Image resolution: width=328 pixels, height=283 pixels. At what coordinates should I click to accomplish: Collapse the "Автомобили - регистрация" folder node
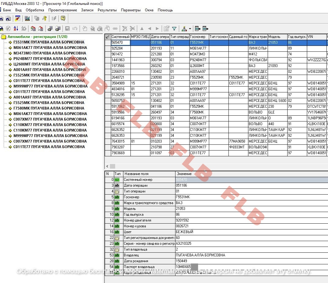(x=4, y=37)
